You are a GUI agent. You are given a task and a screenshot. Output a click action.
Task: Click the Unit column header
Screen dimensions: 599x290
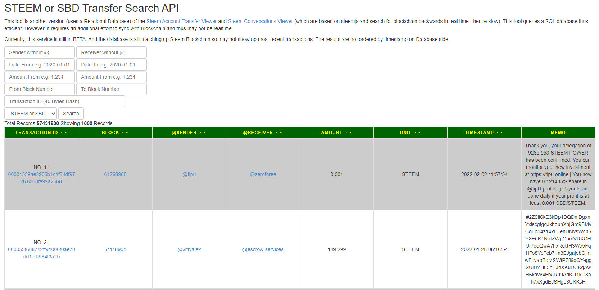point(410,133)
